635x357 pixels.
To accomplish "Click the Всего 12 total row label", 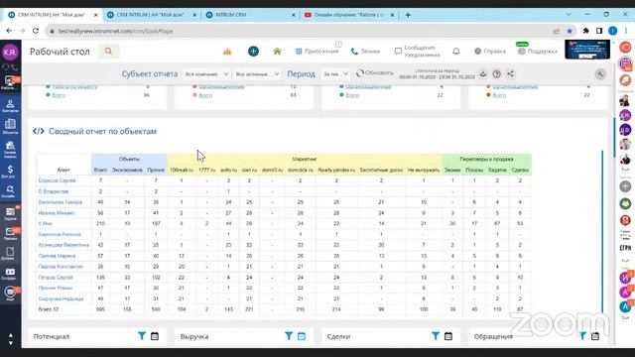I will [49, 309].
